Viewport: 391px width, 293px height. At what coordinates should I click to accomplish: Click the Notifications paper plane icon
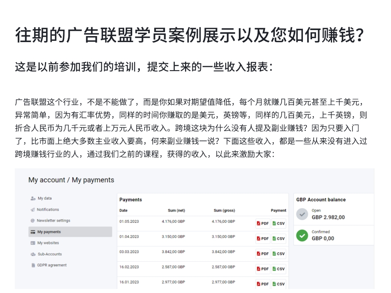point(33,210)
